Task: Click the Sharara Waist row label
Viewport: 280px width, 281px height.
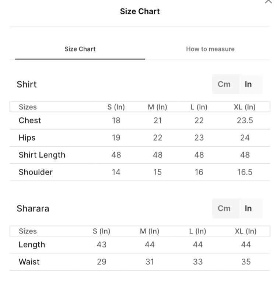Action: point(29,262)
